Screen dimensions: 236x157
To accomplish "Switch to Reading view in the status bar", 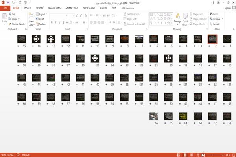I will (x=192, y=155).
